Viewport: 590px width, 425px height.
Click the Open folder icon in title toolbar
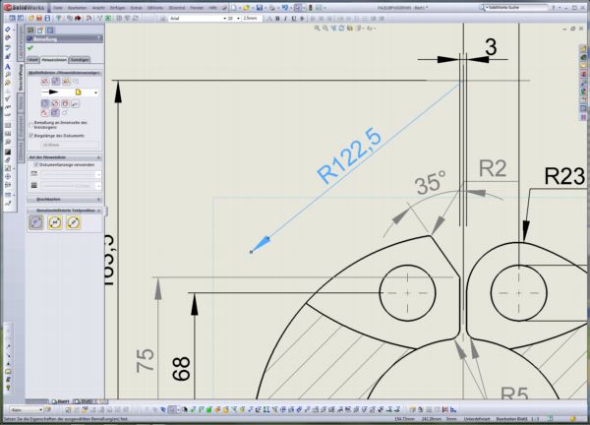246,8
